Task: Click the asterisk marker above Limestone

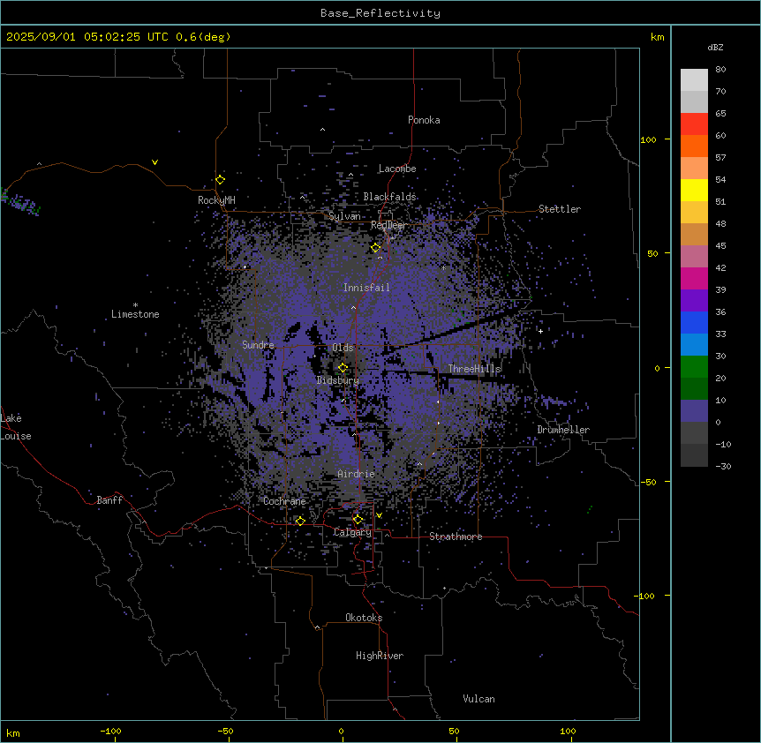Action: [135, 304]
